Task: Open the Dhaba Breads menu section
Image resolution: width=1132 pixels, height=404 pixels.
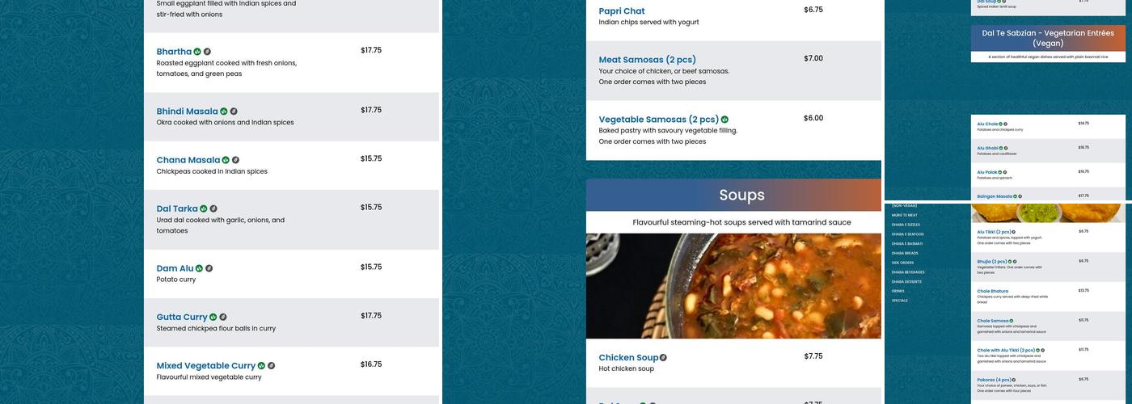Action: point(905,253)
